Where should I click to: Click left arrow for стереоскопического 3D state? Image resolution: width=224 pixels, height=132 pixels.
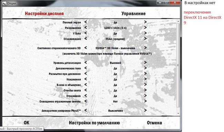pyautogui.click(x=85, y=48)
